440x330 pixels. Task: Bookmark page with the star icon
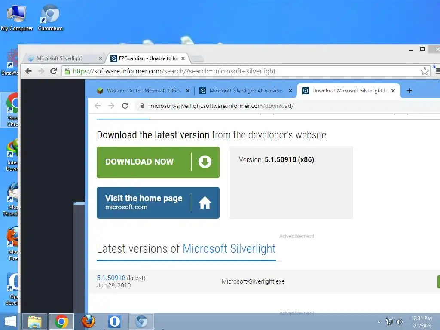pyautogui.click(x=425, y=71)
